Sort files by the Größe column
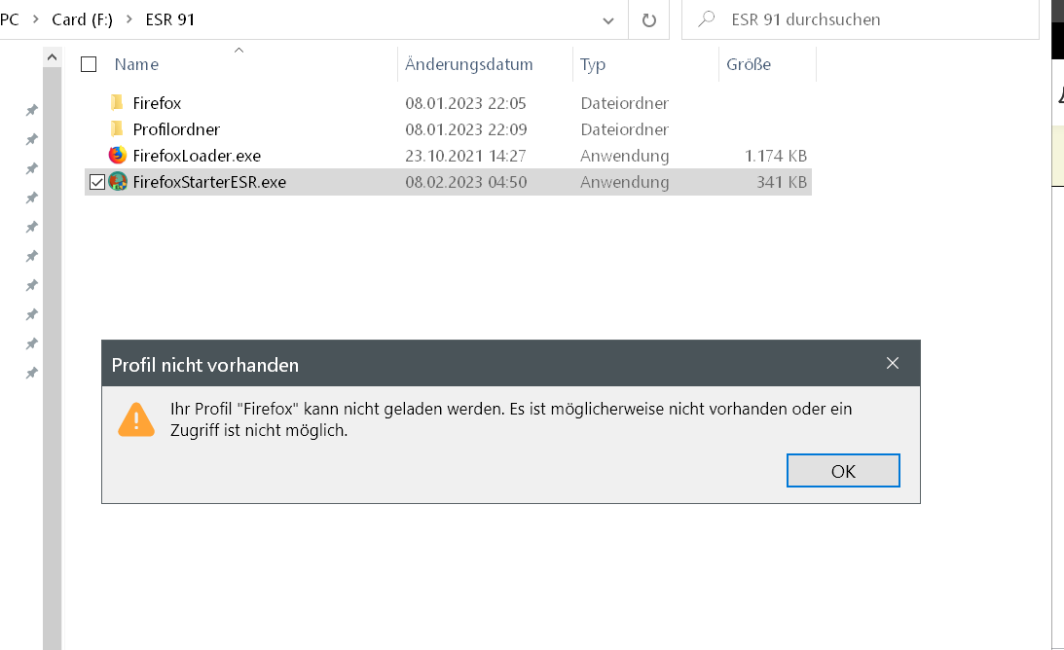1064x650 pixels. tap(749, 64)
